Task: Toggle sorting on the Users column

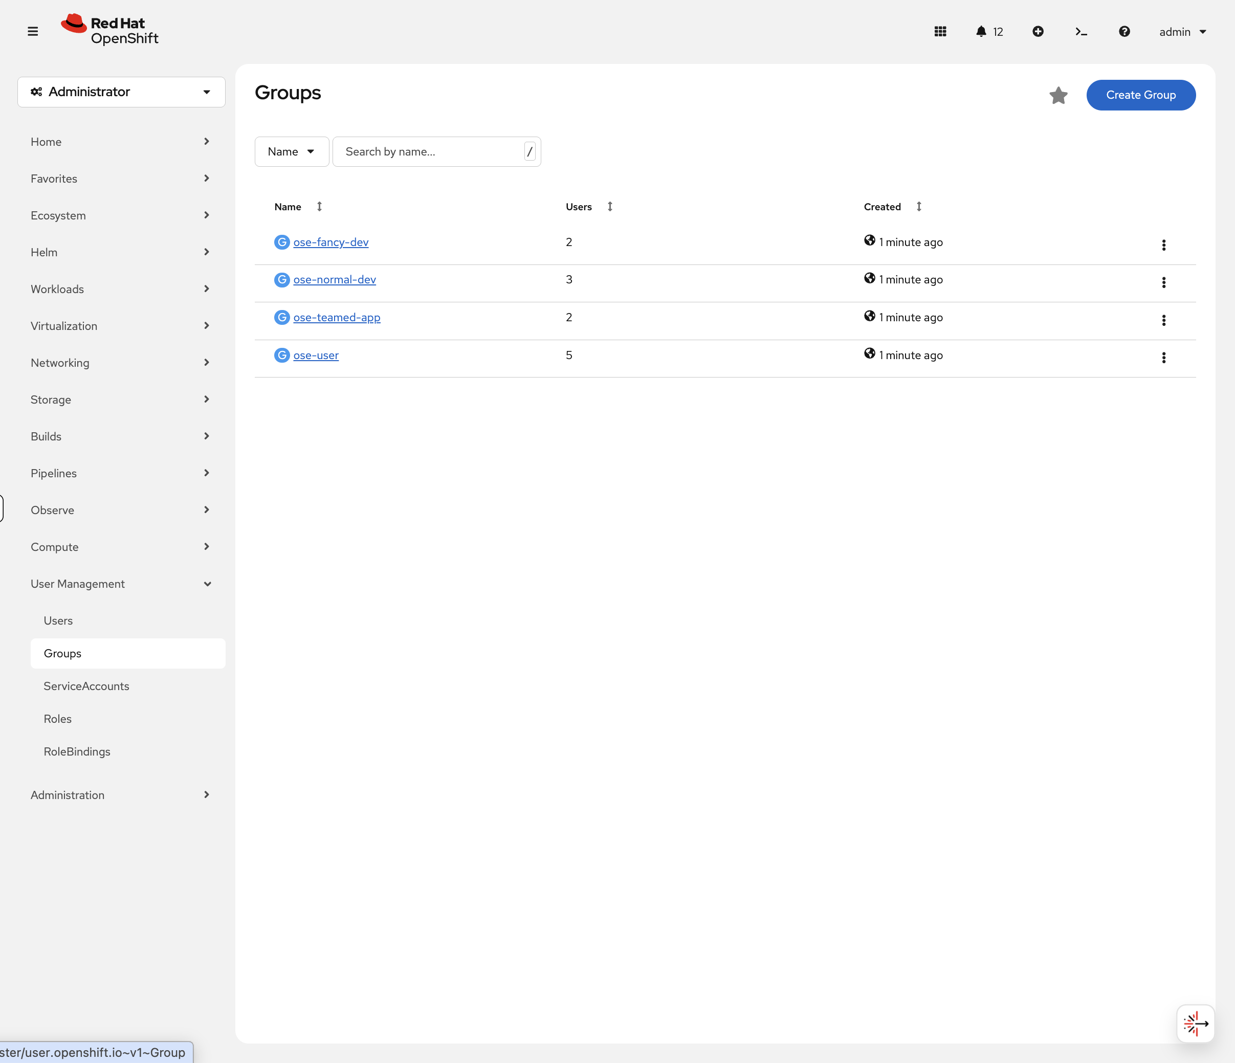Action: [610, 206]
